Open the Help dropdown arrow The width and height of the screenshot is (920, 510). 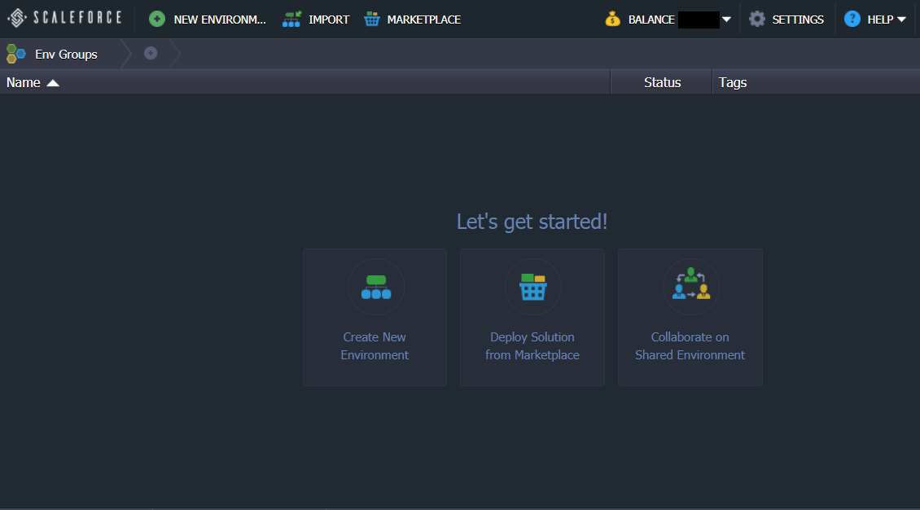[x=901, y=20]
